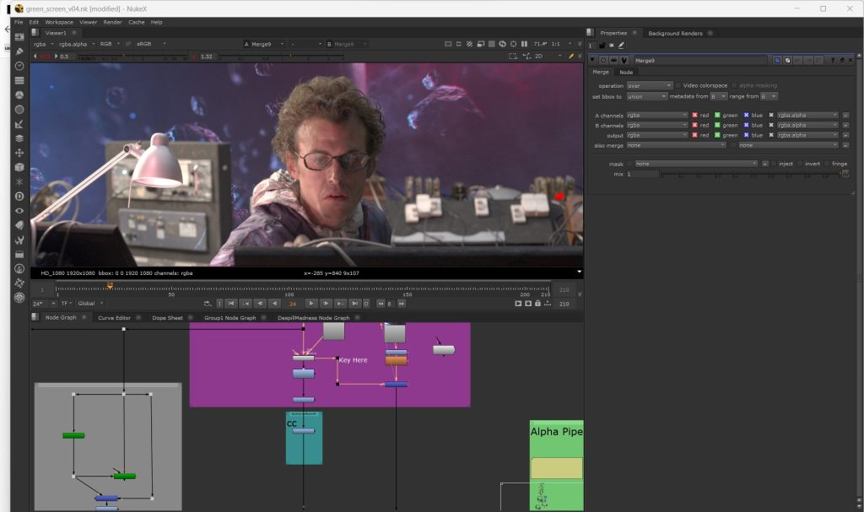Click the lock icon near frame range

(537, 303)
